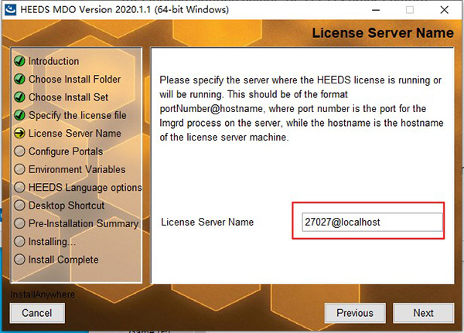Select the Environment Variables step label
Screen dimensions: 464x333
77,169
